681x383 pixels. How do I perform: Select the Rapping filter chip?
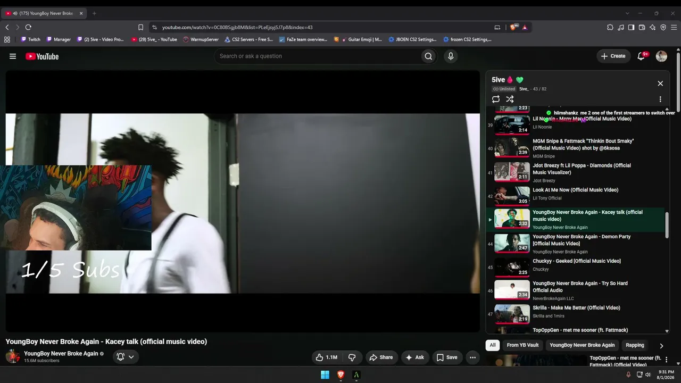point(635,345)
